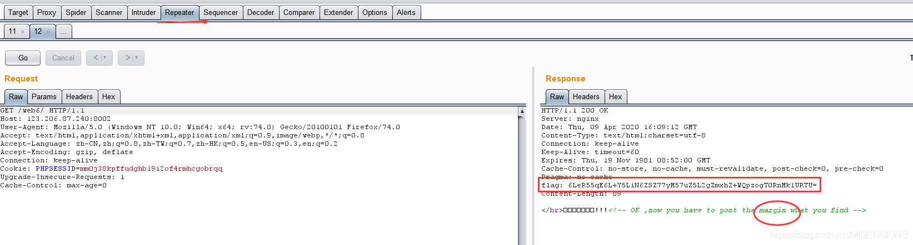Image resolution: width=913 pixels, height=245 pixels.
Task: Click the request 'Cache-Control: max-age=0' line
Action: tap(53, 185)
